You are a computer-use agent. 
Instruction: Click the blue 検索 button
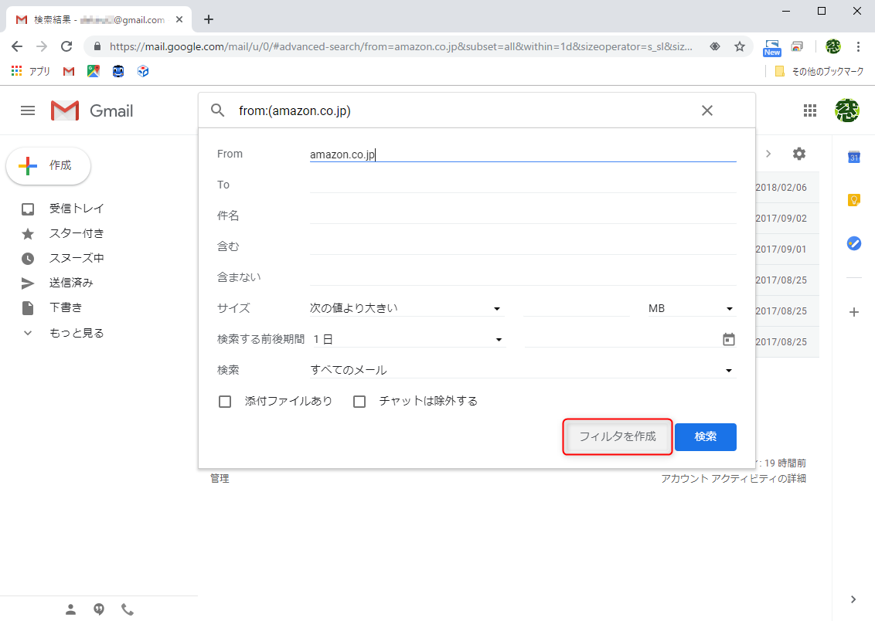click(705, 437)
